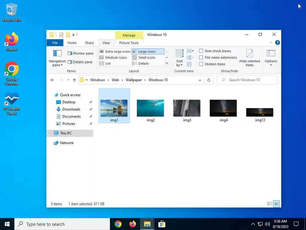Open the Home ribbon tab
Image resolution: width=306 pixels, height=230 pixels.
click(72, 43)
